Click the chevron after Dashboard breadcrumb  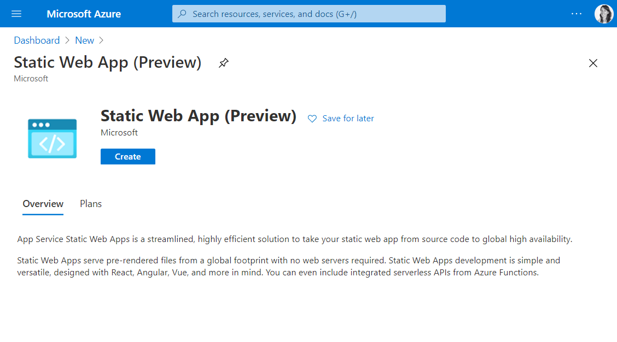pos(67,40)
